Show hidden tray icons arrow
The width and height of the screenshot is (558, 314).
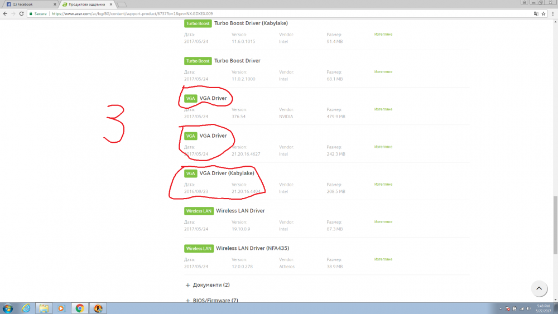[501, 308]
